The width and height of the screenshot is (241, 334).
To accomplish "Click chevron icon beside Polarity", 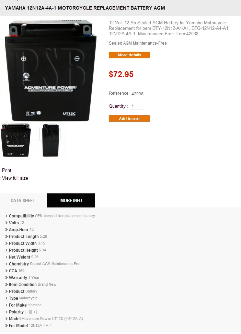I will point(7,312).
